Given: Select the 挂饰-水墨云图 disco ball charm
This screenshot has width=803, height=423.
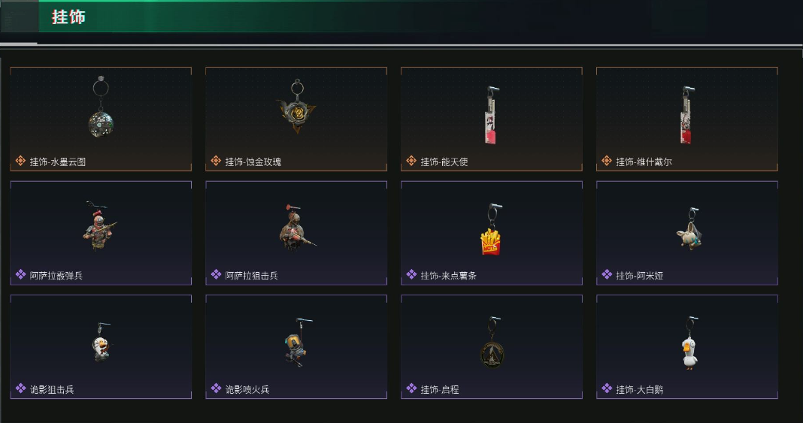Looking at the screenshot, I should point(101,119).
